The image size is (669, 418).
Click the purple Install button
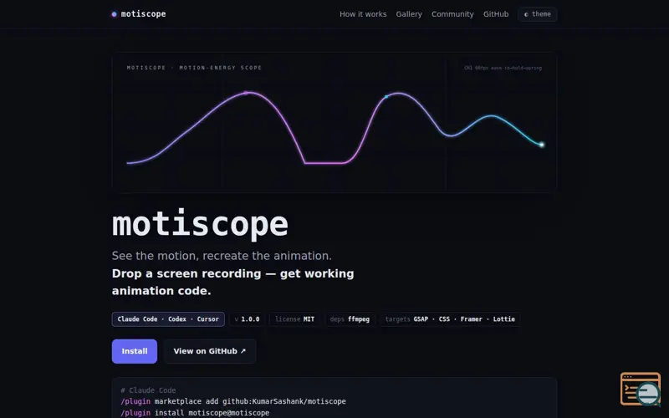pos(135,351)
